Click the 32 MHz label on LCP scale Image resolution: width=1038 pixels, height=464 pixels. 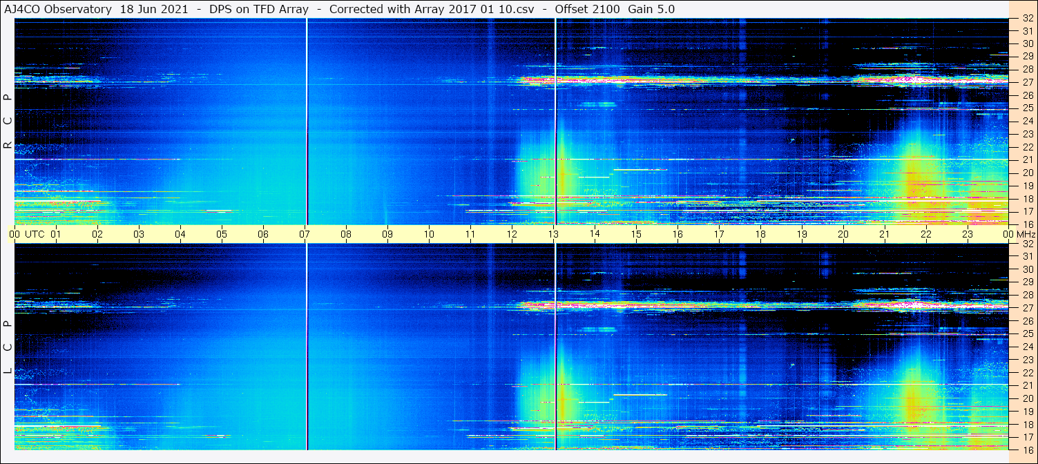click(x=1028, y=244)
